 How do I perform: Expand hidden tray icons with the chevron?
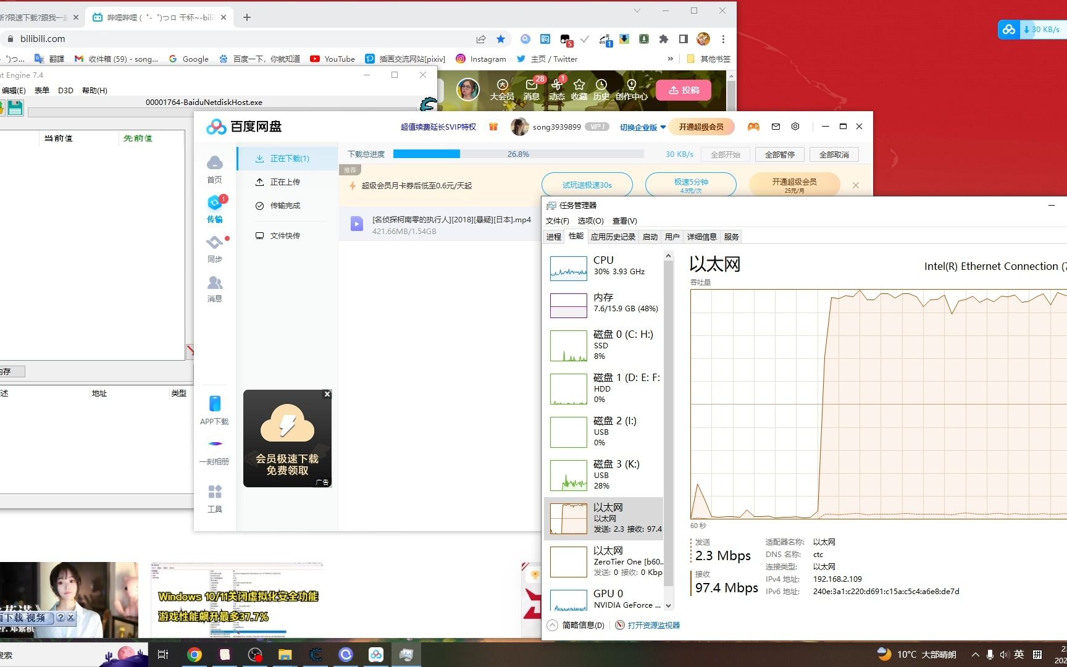click(x=975, y=654)
